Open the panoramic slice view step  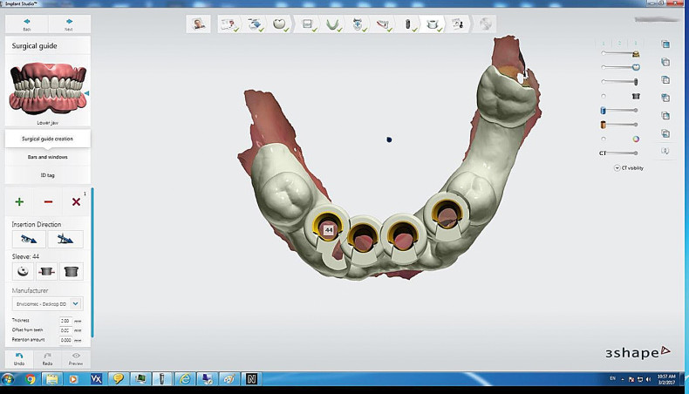(x=308, y=24)
